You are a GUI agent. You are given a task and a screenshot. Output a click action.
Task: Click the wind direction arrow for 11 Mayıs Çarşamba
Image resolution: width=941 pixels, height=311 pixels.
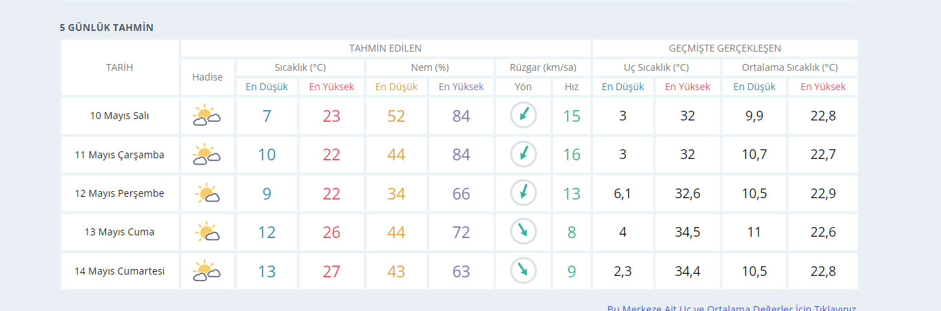tap(523, 155)
